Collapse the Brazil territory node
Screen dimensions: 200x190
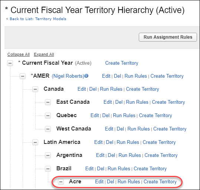coord(48,169)
